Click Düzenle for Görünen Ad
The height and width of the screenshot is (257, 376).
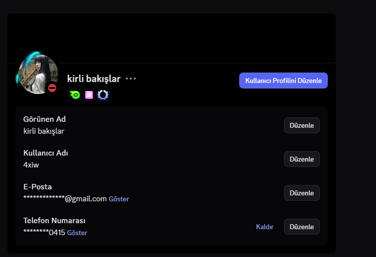pyautogui.click(x=301, y=125)
